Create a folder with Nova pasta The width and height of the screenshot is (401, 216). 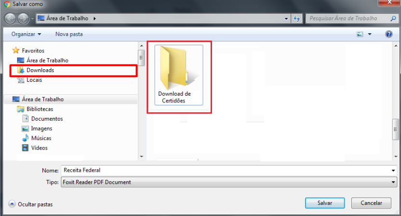pos(69,34)
